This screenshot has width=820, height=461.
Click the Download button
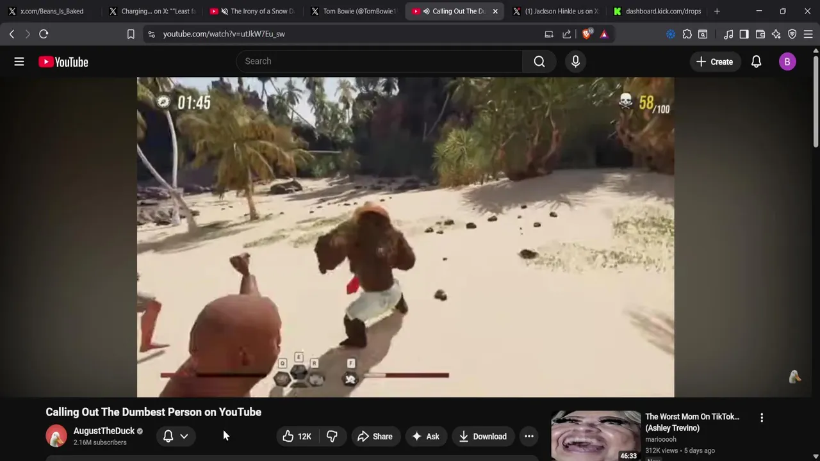[x=483, y=437]
